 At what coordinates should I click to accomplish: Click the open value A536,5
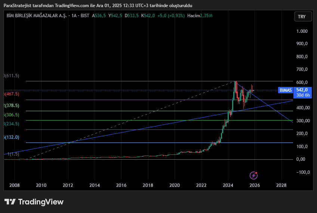(x=99, y=16)
